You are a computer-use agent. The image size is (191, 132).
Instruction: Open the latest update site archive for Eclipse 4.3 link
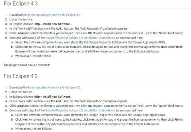(52, 15)
